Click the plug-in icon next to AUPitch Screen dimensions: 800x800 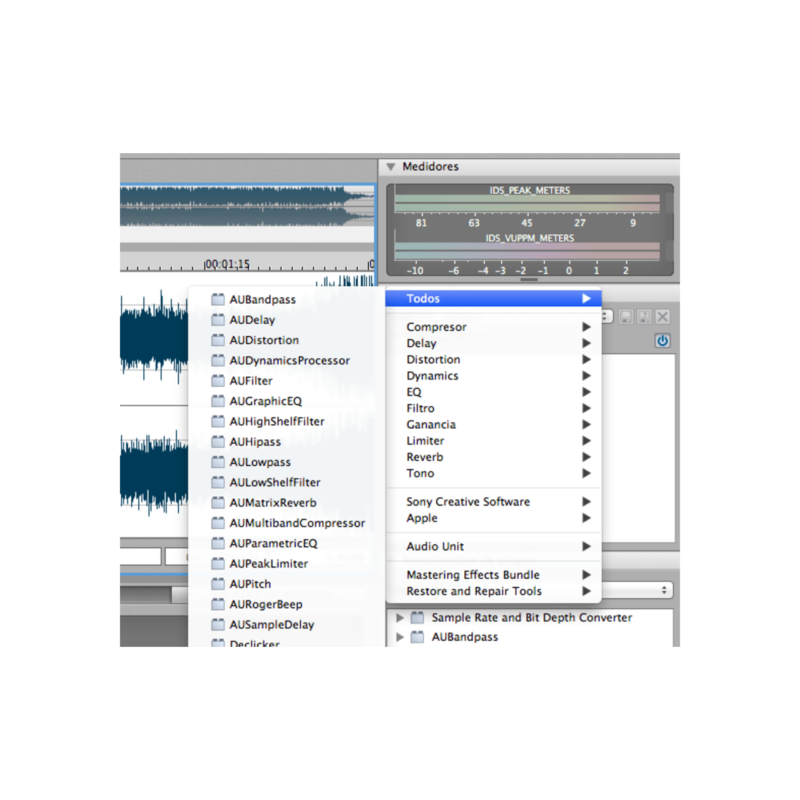tap(217, 584)
